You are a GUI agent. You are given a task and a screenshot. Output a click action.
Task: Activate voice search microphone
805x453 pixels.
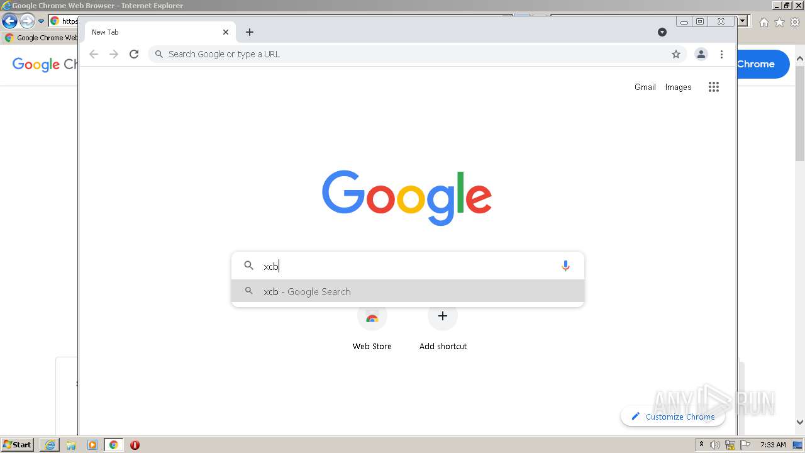click(x=565, y=266)
